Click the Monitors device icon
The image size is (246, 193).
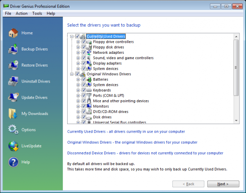click(89, 106)
